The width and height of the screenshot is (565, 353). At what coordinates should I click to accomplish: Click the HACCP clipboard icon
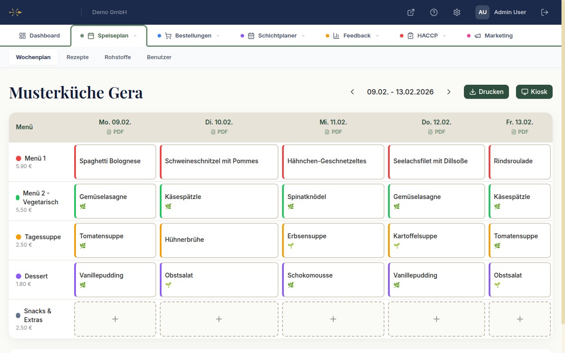point(411,35)
